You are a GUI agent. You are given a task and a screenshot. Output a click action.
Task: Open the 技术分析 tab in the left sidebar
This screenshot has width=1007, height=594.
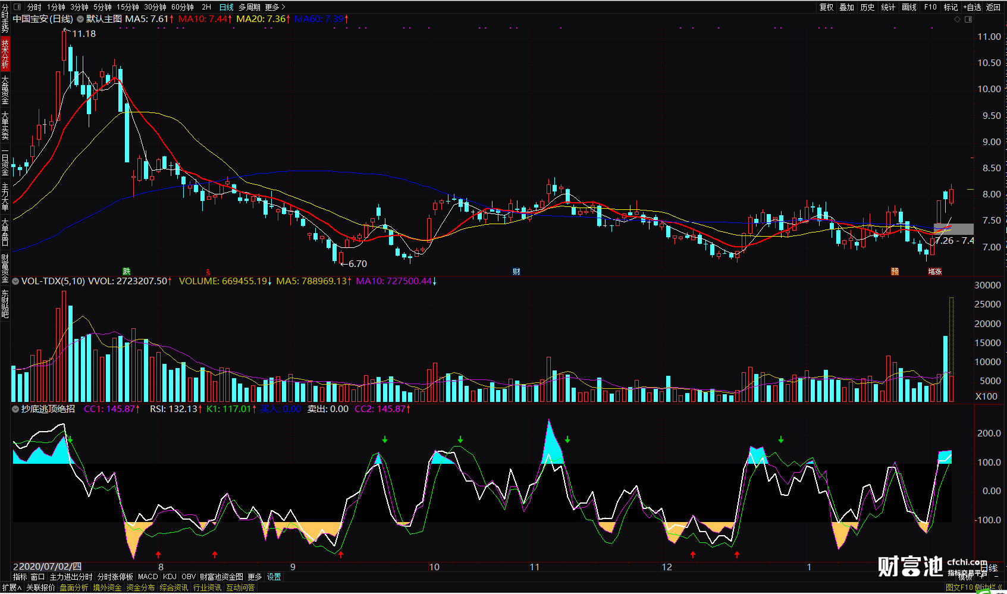[5, 54]
